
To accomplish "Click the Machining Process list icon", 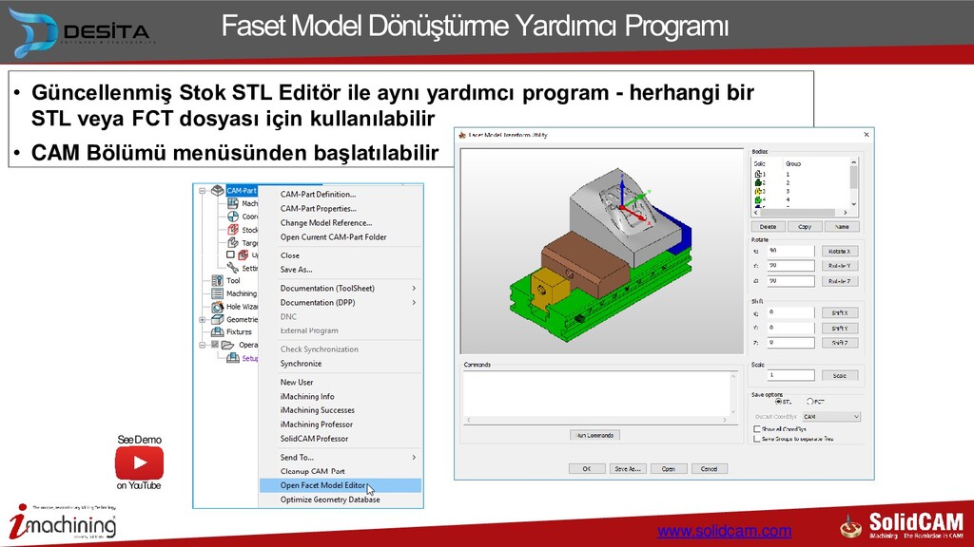I will tap(218, 293).
